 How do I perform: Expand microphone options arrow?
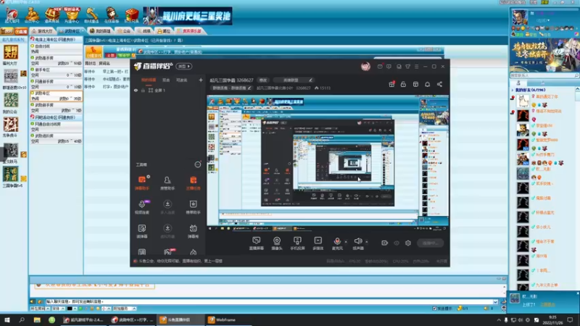[346, 242]
